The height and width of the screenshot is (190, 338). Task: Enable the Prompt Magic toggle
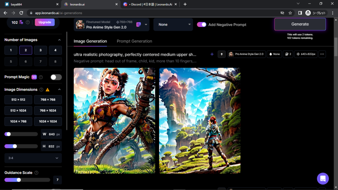56,77
